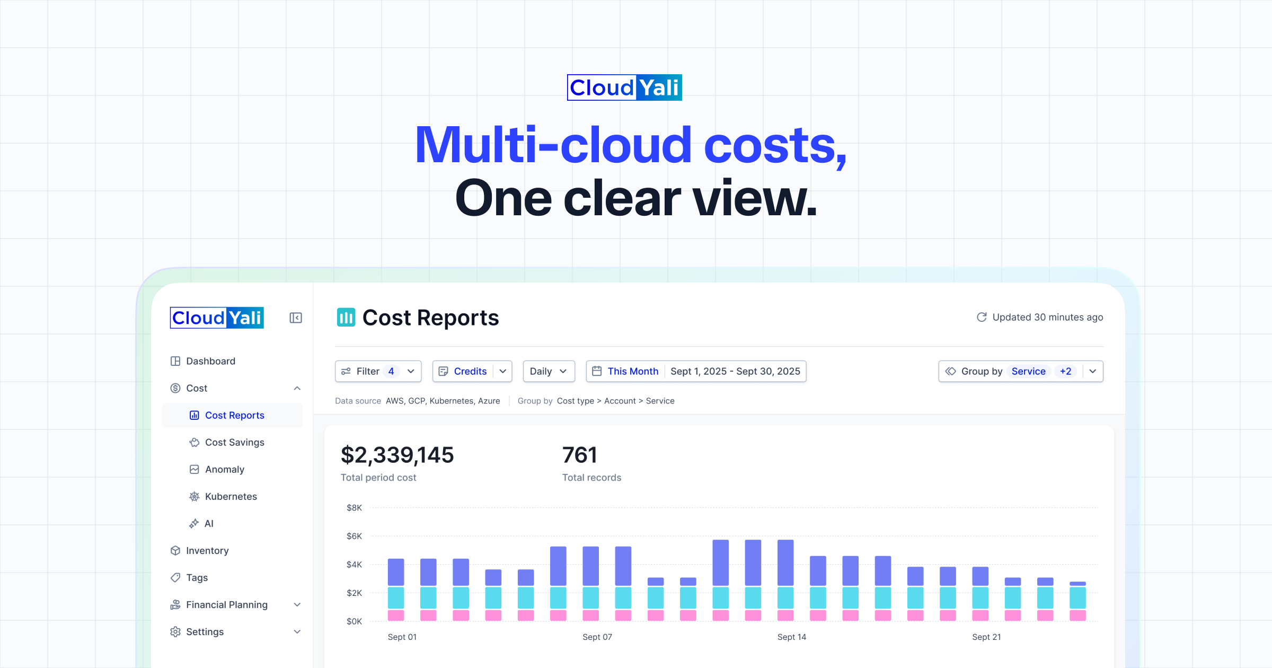The height and width of the screenshot is (668, 1272).
Task: Select the Dashboard icon in sidebar
Action: pyautogui.click(x=175, y=361)
